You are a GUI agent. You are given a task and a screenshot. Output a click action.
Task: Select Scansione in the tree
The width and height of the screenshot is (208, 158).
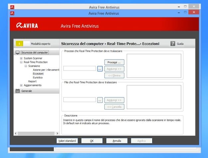point(34,66)
